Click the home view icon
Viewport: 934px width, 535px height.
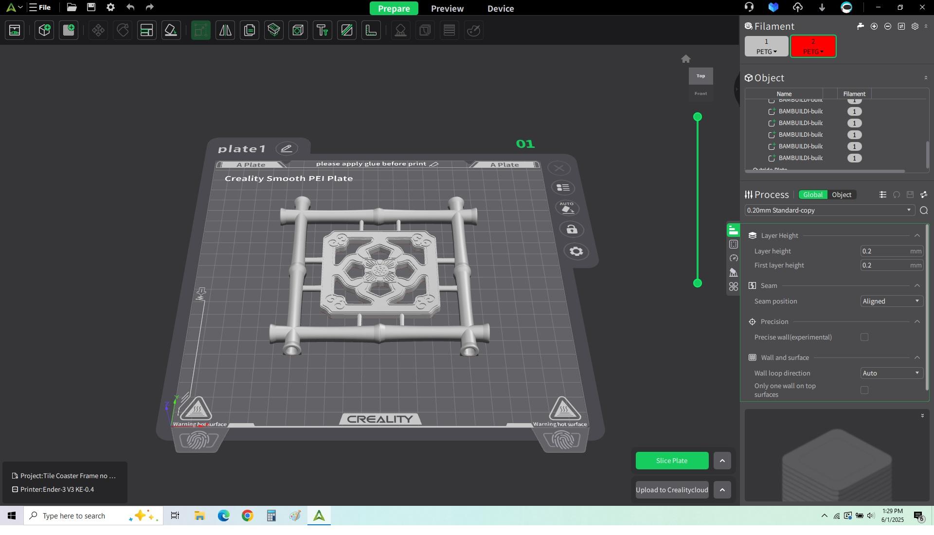coord(685,59)
